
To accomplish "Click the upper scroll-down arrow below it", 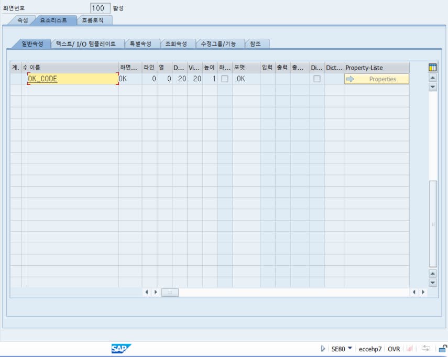I will (433, 86).
